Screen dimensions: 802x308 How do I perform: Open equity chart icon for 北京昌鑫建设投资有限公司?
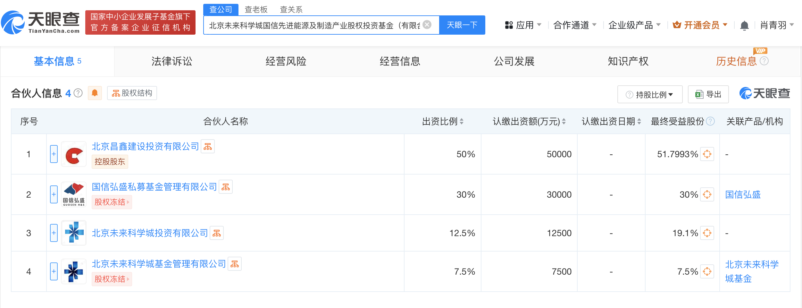(208, 147)
